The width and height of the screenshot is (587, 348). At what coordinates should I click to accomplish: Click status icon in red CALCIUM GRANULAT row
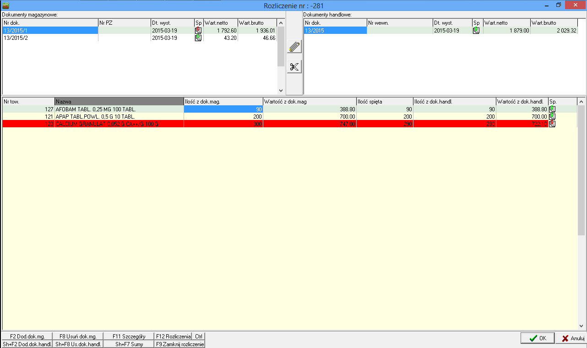pyautogui.click(x=552, y=124)
